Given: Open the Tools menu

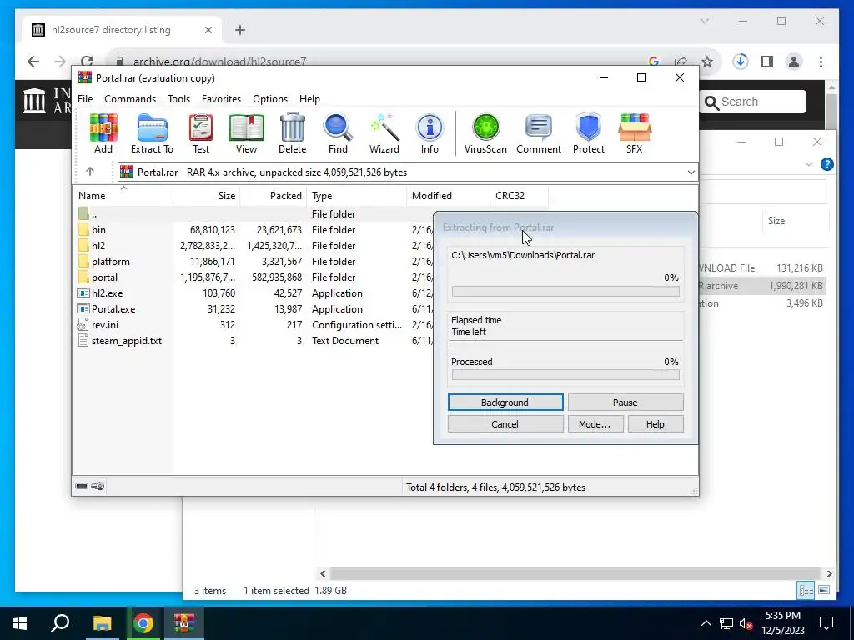Looking at the screenshot, I should tap(178, 99).
